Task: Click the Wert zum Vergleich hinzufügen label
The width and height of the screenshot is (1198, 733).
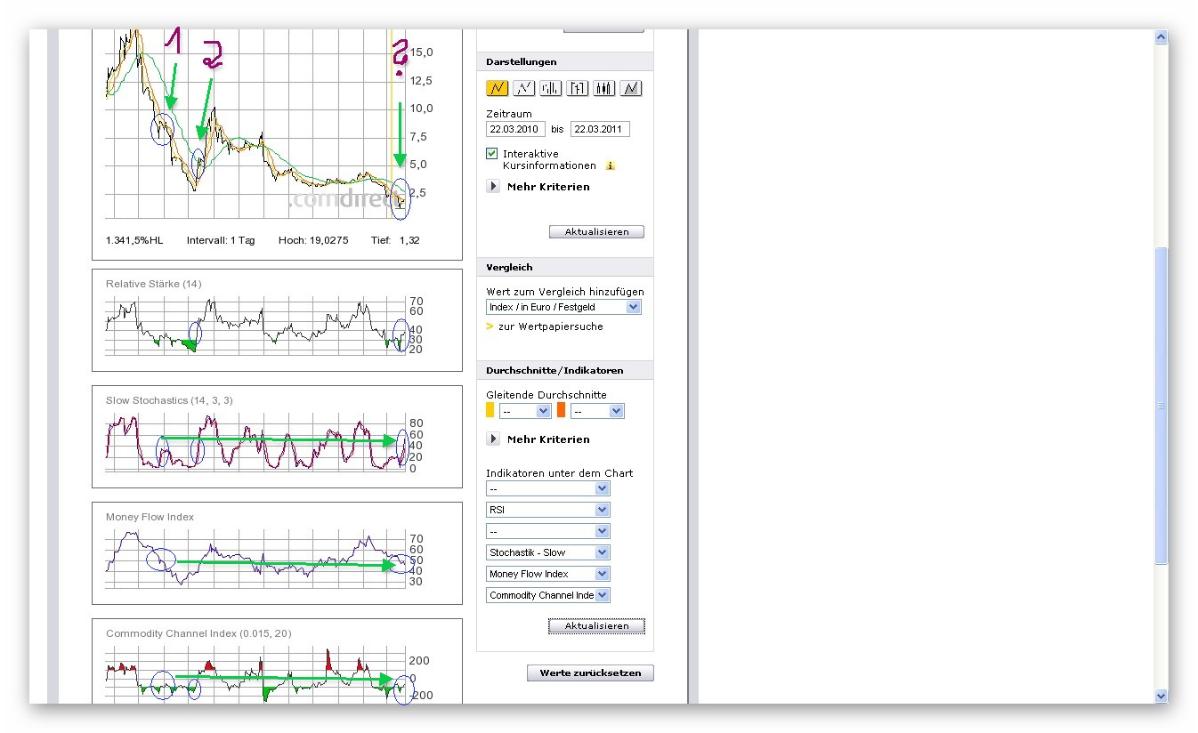Action: pos(565,292)
